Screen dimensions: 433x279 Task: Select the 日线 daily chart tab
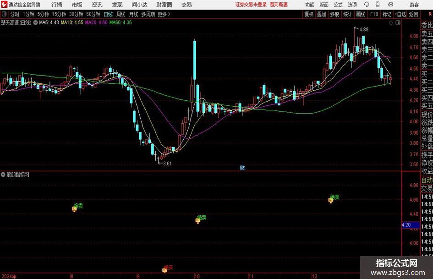point(108,14)
